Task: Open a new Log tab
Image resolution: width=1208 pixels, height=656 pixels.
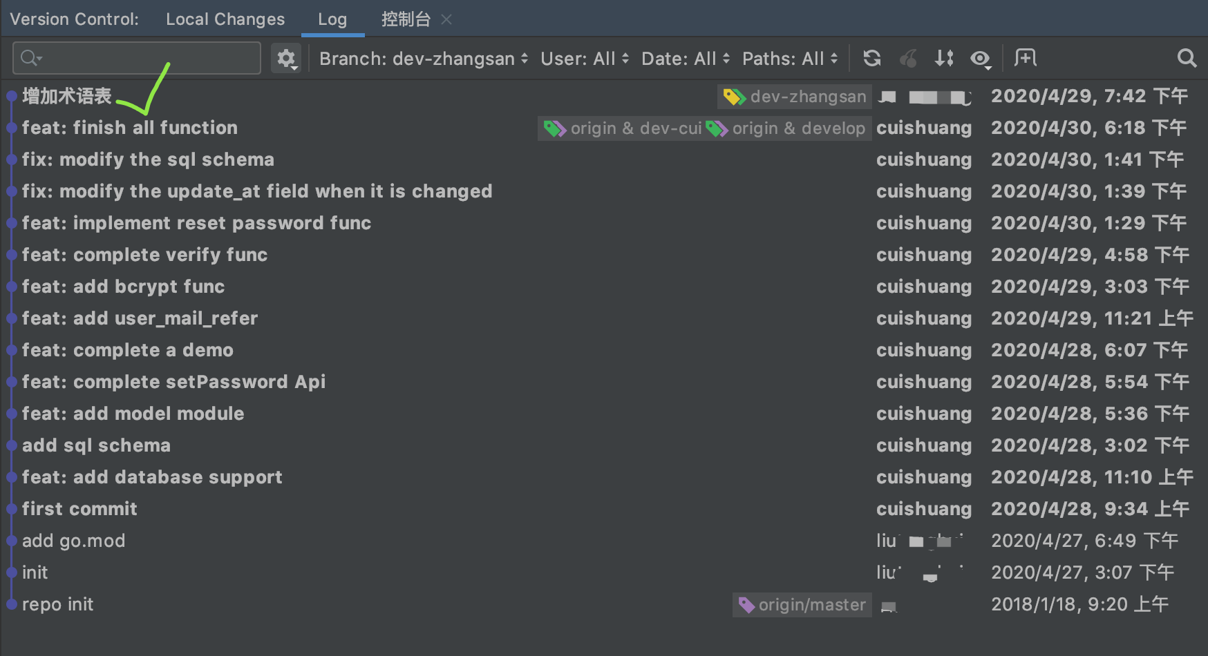Action: pyautogui.click(x=1025, y=58)
